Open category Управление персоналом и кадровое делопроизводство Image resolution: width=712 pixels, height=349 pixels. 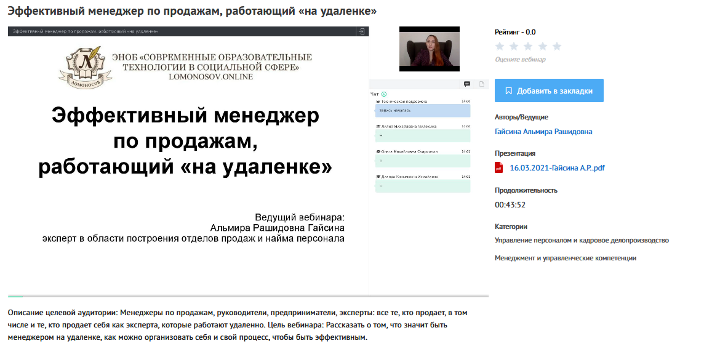[x=582, y=240]
